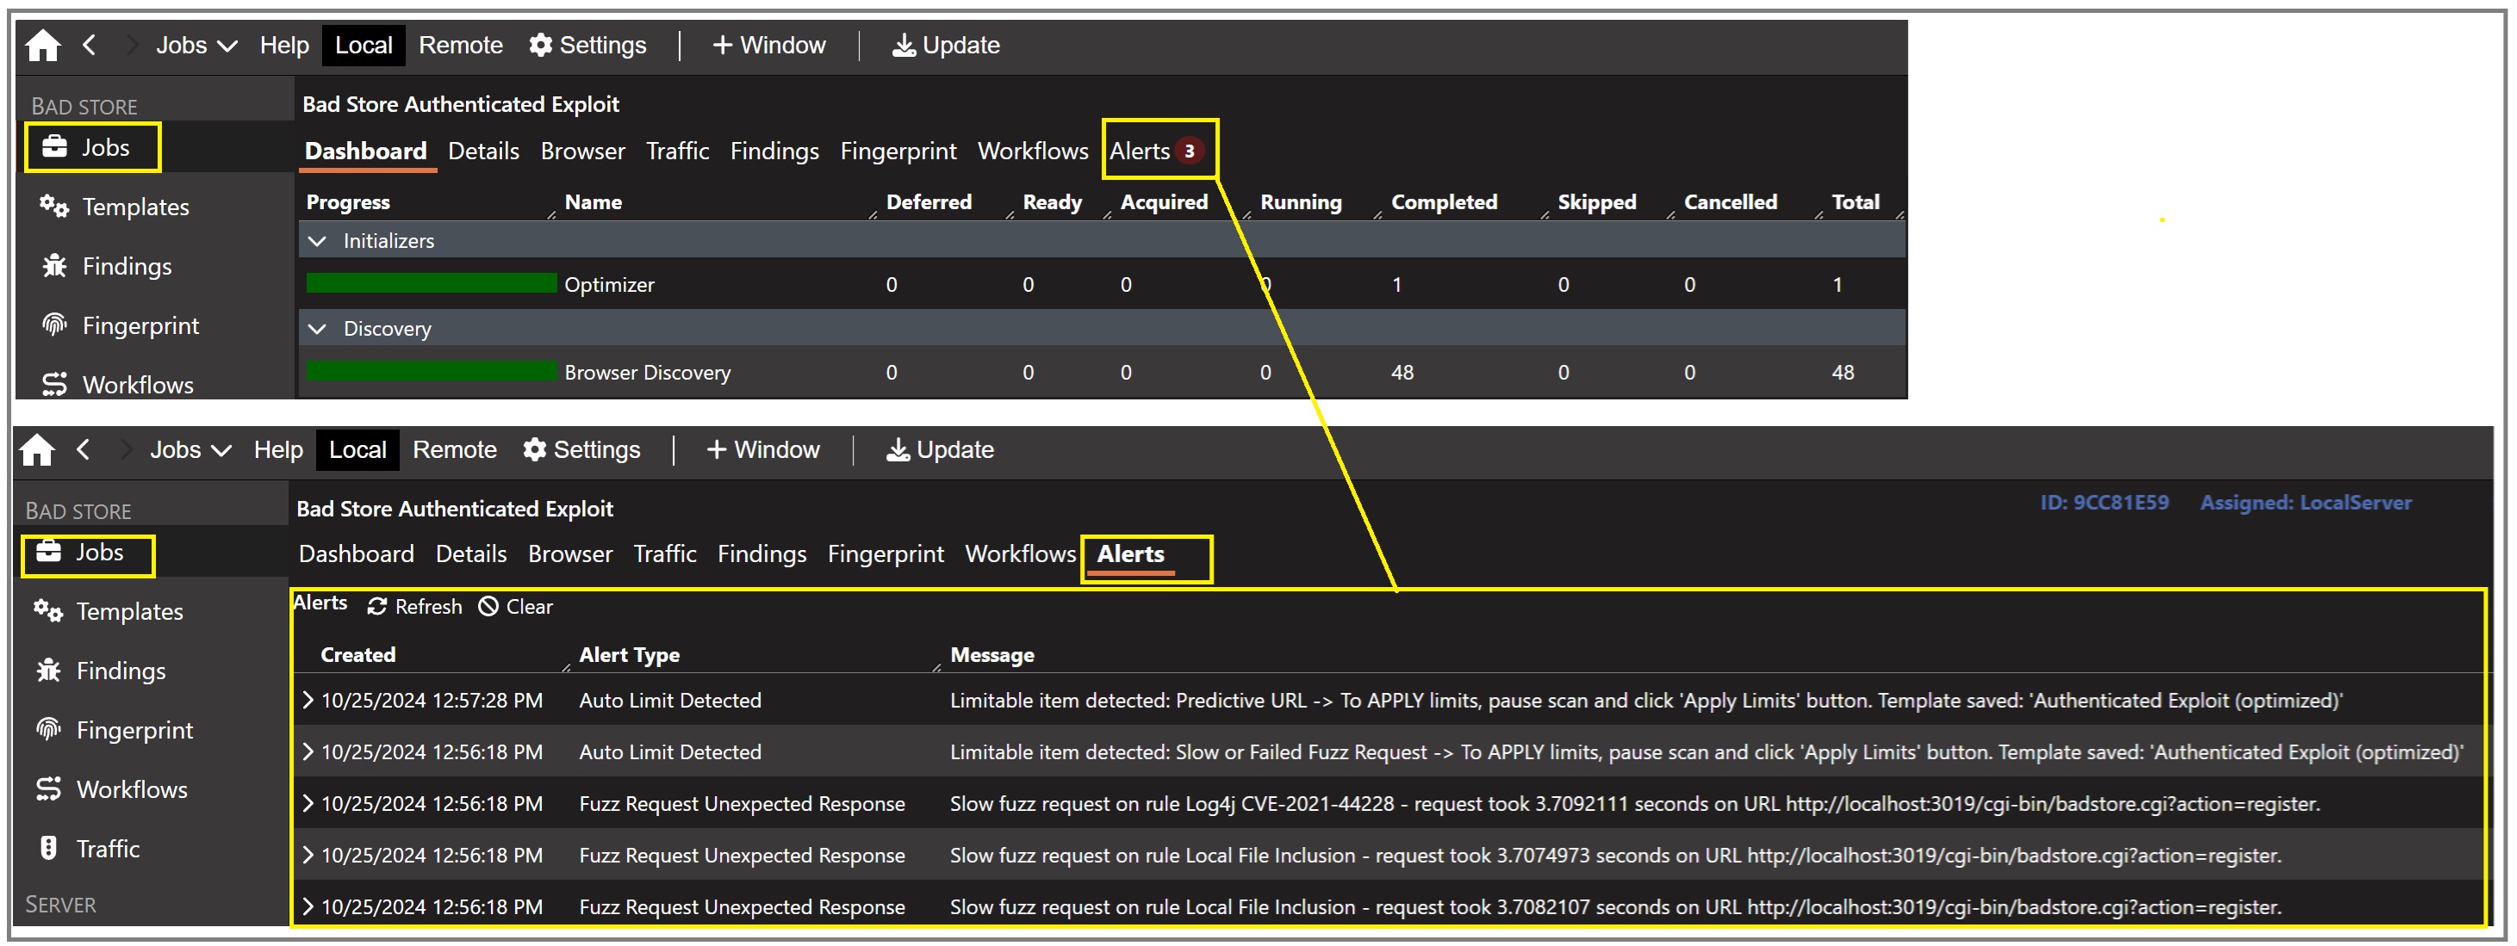Image resolution: width=2517 pixels, height=946 pixels.
Task: Expand Log4j CVE-2021-44228 alert row
Action: coord(308,802)
